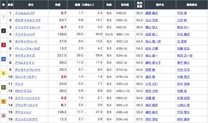This screenshot has width=208, height=123.
Task: Open horse link オリンピックデイ
Action: [x=26, y=119]
